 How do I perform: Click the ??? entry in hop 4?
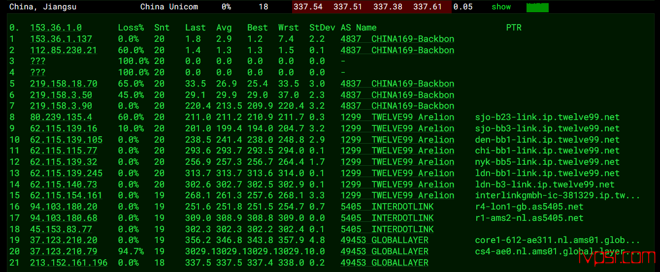38,72
